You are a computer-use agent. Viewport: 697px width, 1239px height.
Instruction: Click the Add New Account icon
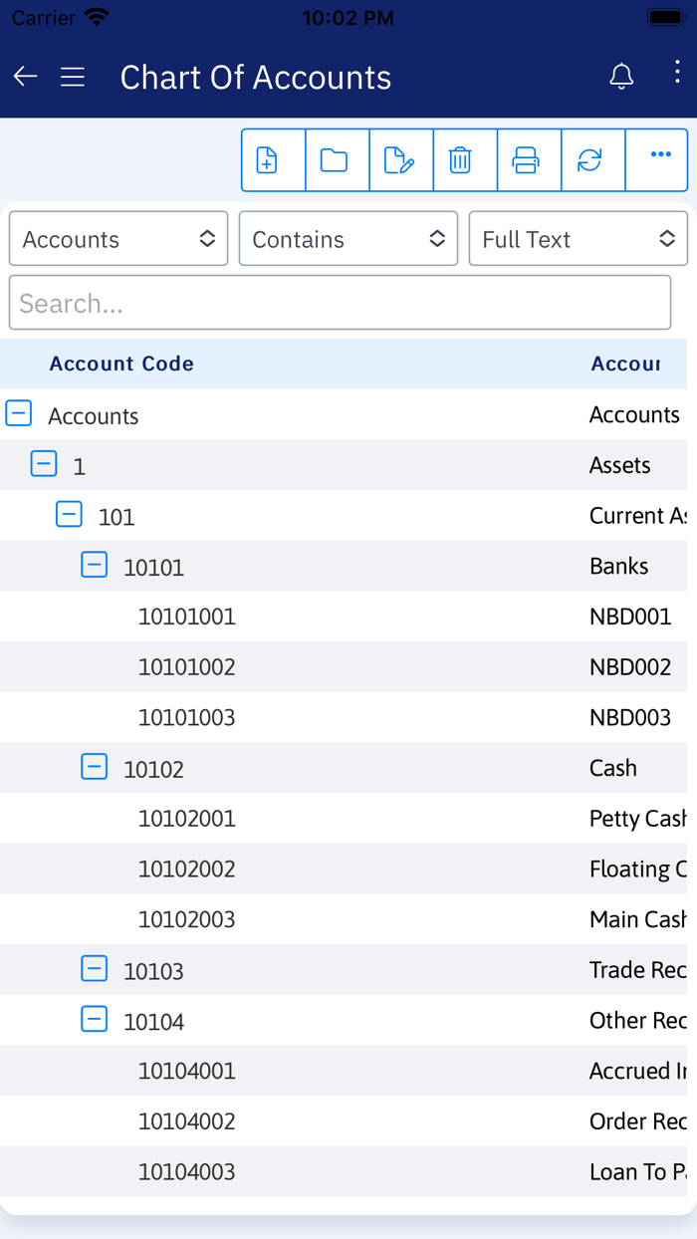pyautogui.click(x=273, y=159)
